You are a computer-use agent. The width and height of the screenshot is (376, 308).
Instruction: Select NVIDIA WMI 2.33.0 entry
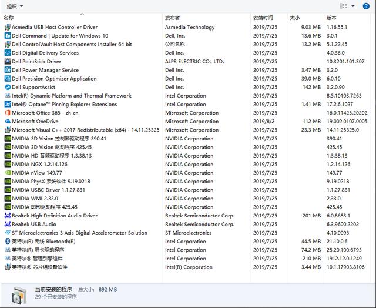pos(35,199)
